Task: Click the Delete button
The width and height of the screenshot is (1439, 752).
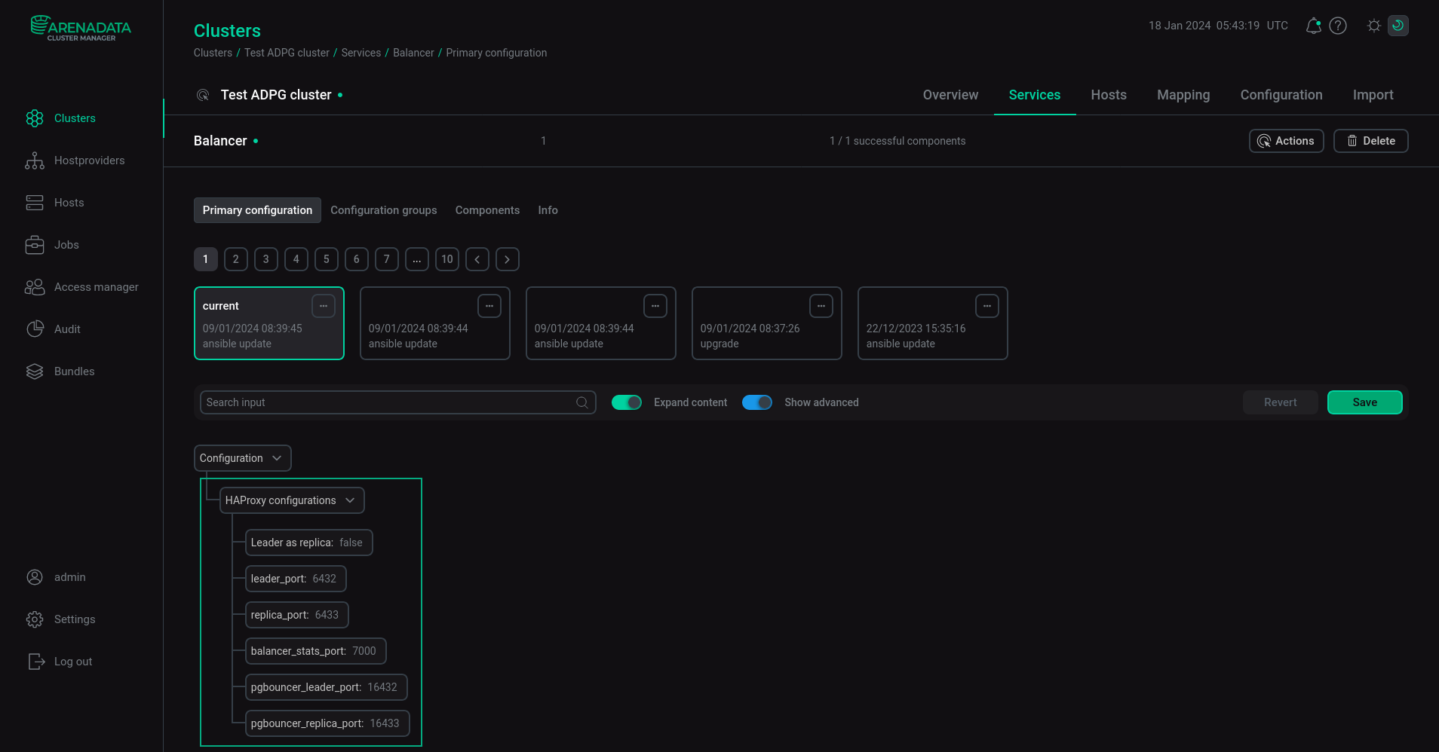Action: (1371, 141)
